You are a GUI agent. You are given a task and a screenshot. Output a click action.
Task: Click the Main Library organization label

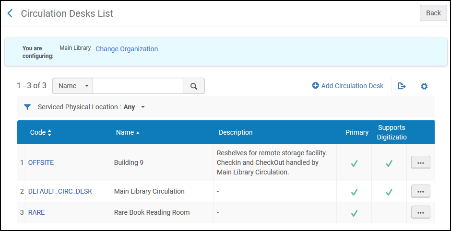tap(75, 48)
